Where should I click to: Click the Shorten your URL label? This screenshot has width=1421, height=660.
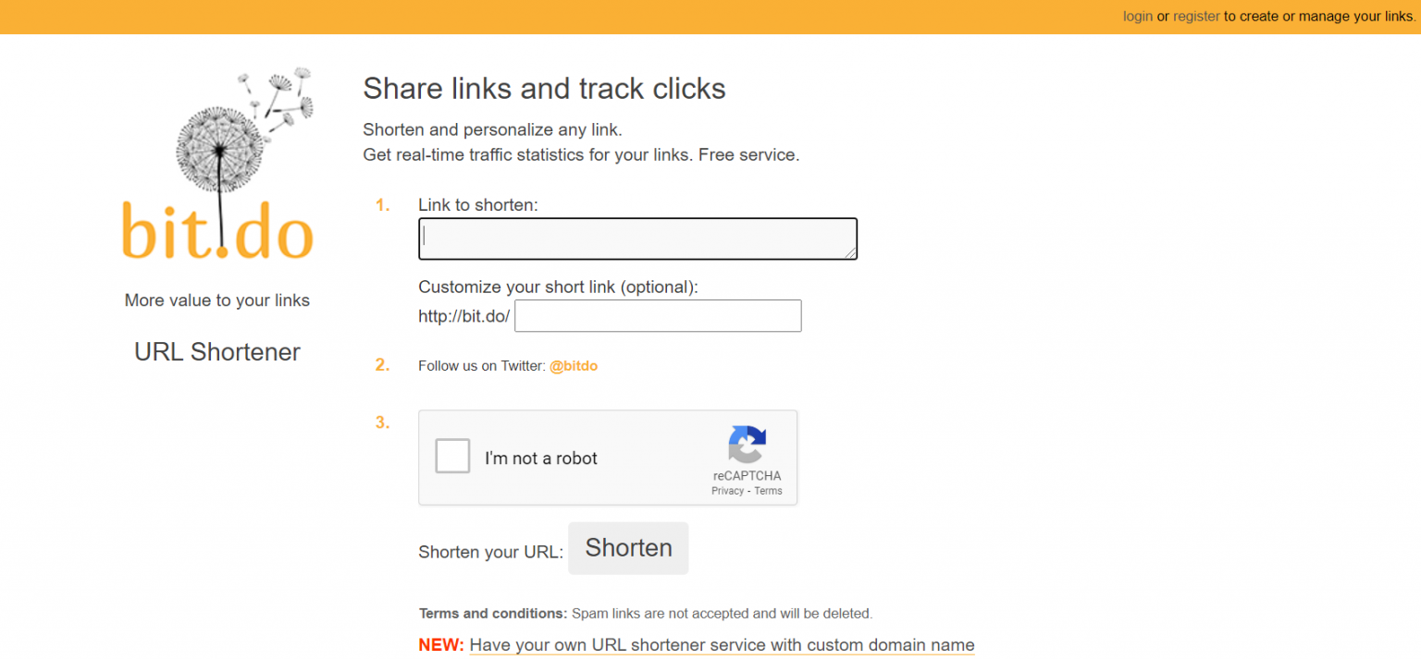click(x=490, y=553)
